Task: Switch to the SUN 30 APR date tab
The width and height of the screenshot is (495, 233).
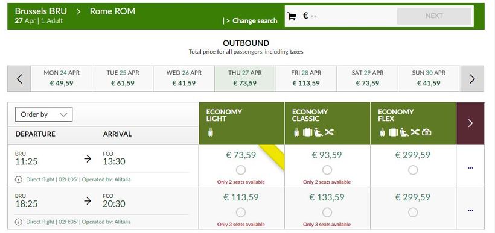Action: coord(429,78)
